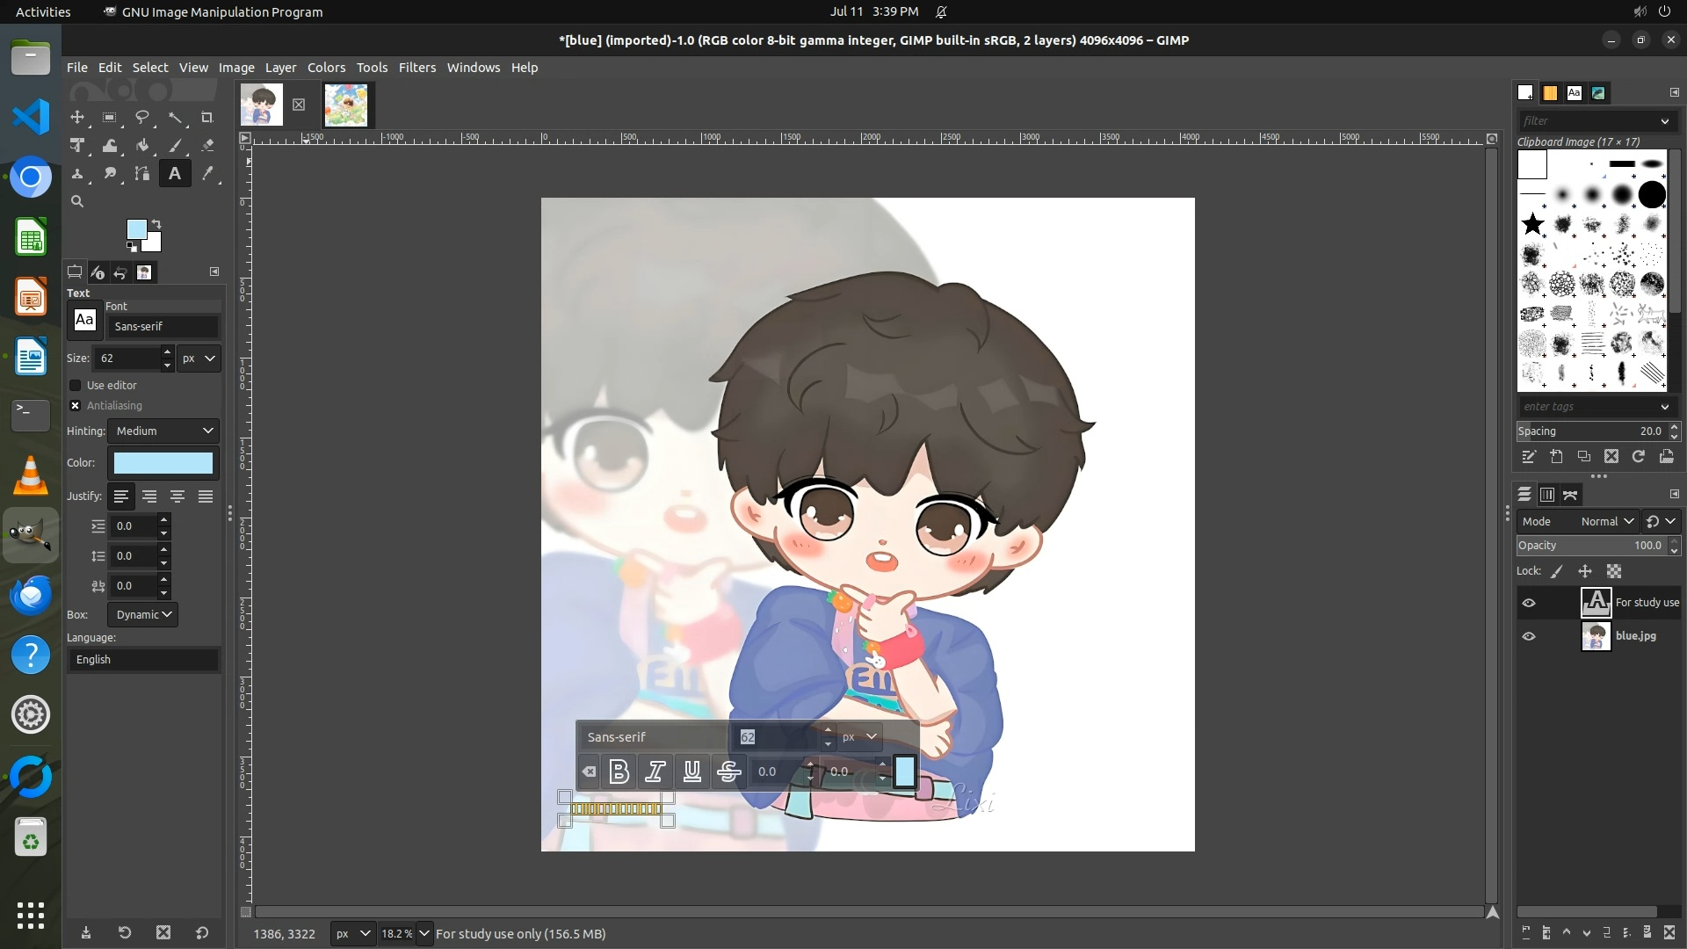Select the Bucket Fill tool

pos(142,146)
